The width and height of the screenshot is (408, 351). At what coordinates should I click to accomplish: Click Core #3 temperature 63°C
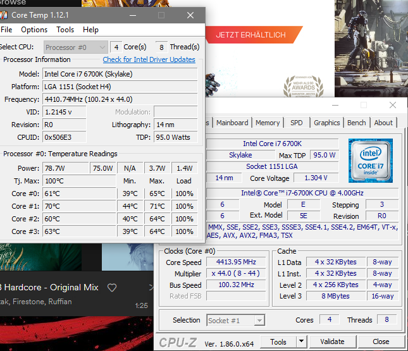79,231
